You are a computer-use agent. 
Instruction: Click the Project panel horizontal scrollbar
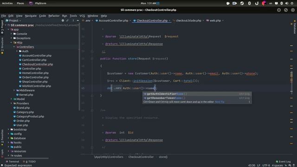26,158
